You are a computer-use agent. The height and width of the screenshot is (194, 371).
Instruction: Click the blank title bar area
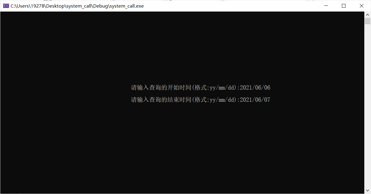[x=231, y=6]
